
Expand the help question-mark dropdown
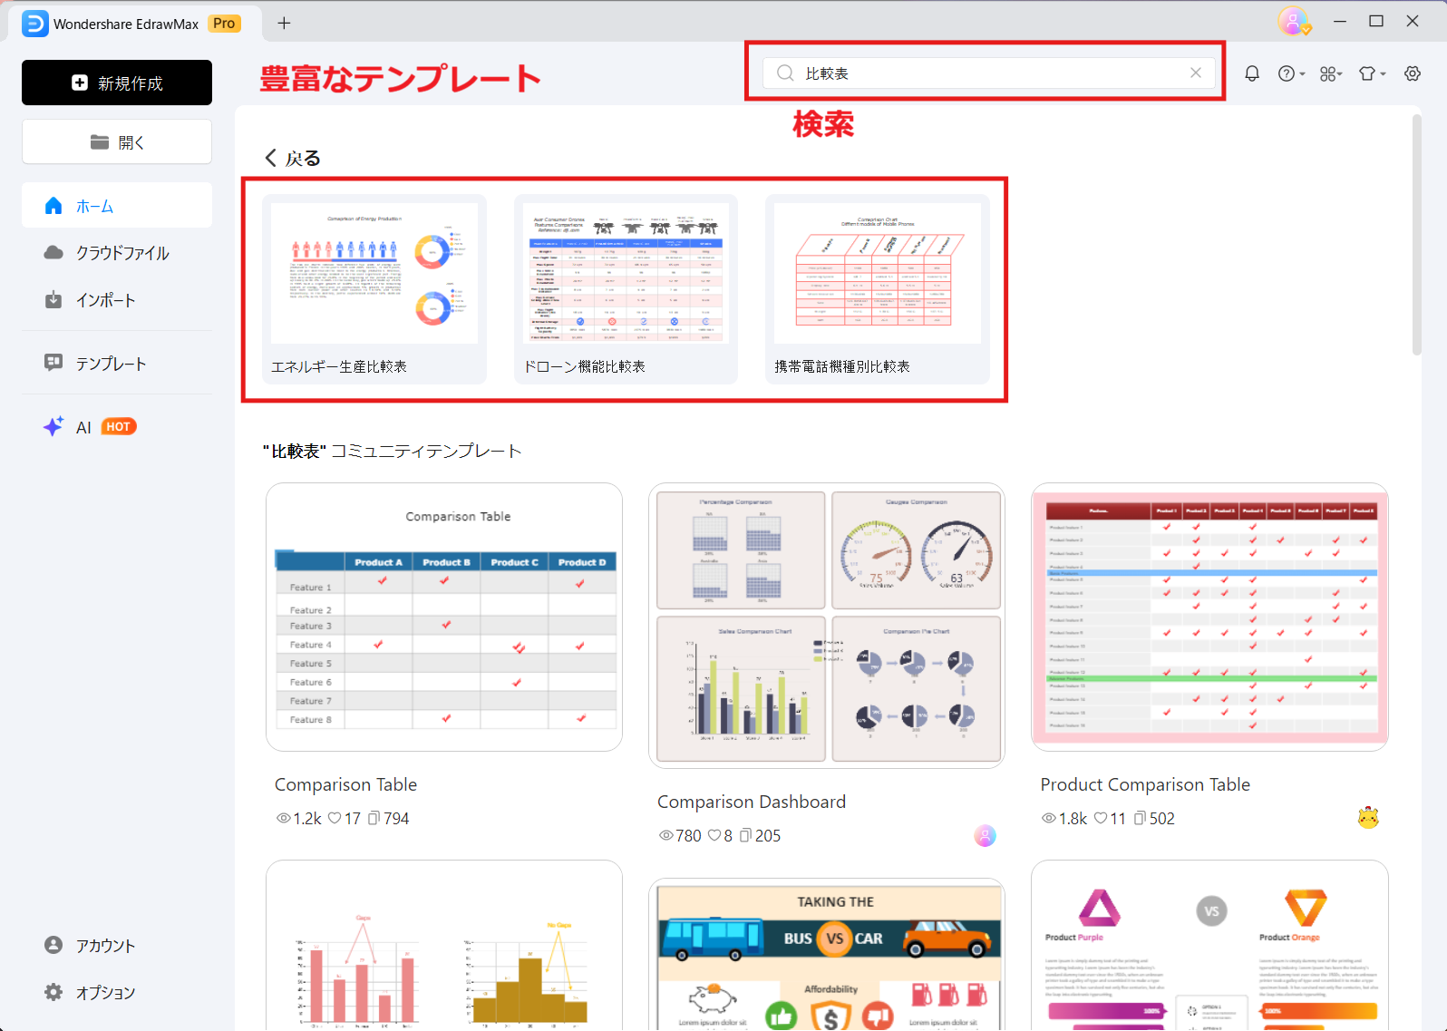(1291, 73)
